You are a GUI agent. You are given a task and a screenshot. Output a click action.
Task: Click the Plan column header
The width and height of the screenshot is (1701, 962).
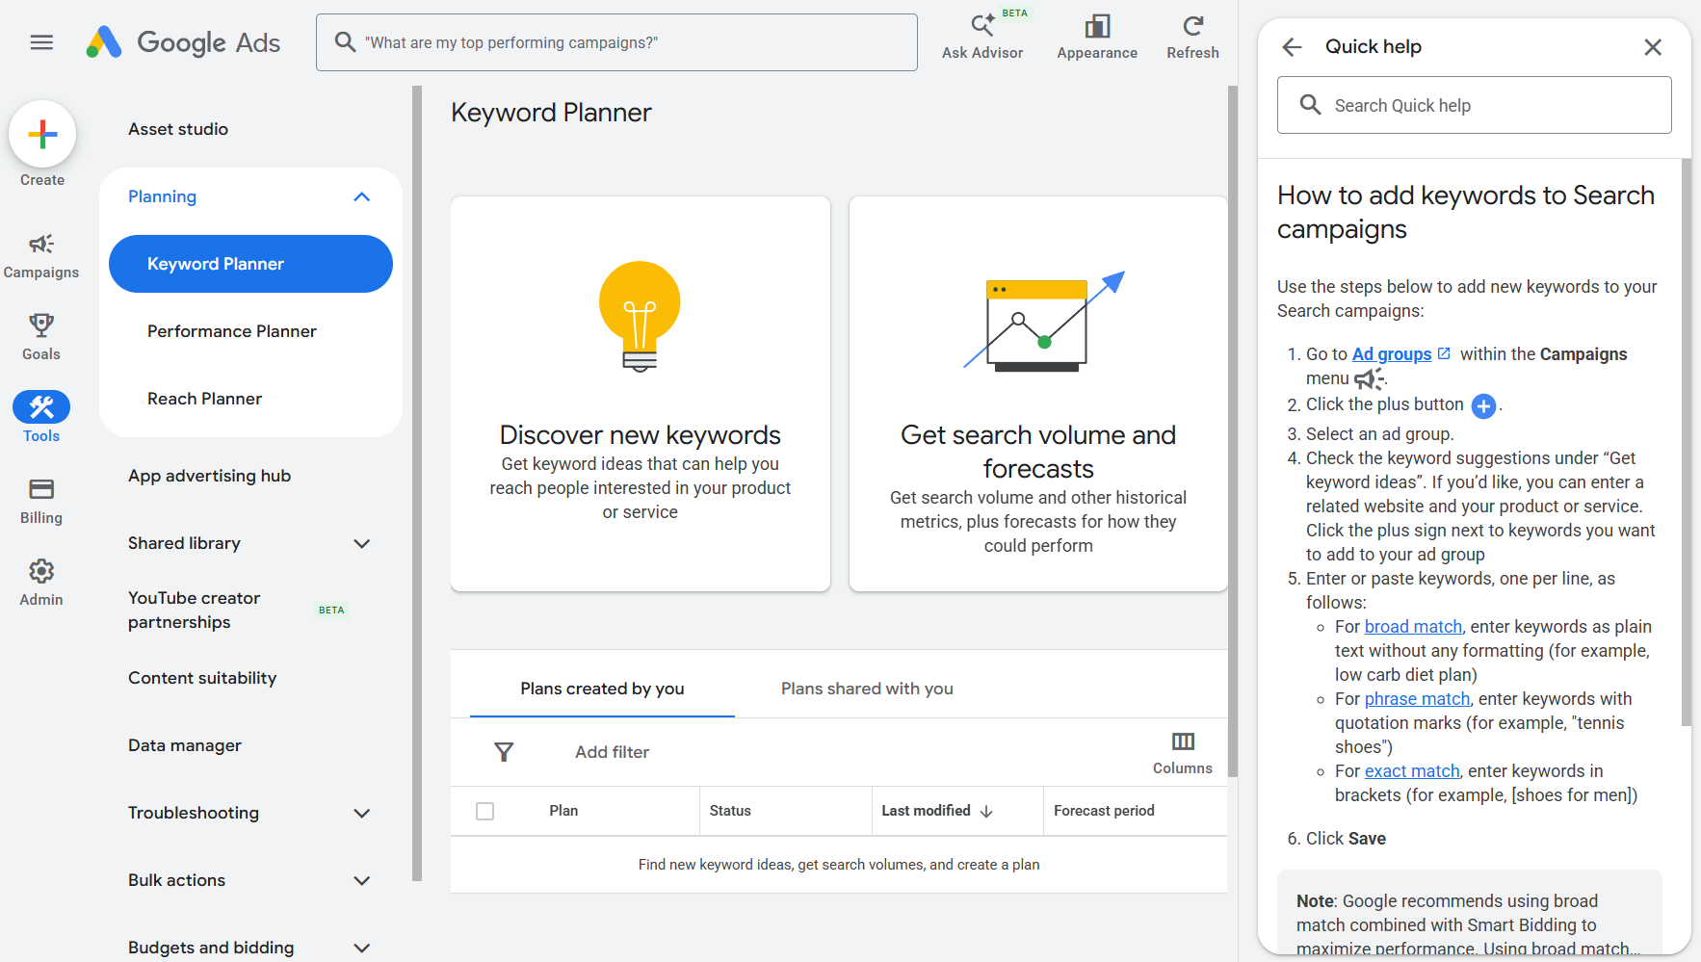pos(563,811)
